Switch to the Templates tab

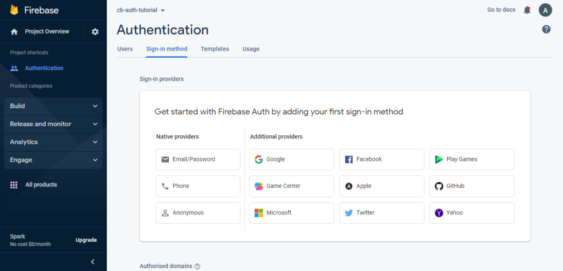[x=215, y=49]
